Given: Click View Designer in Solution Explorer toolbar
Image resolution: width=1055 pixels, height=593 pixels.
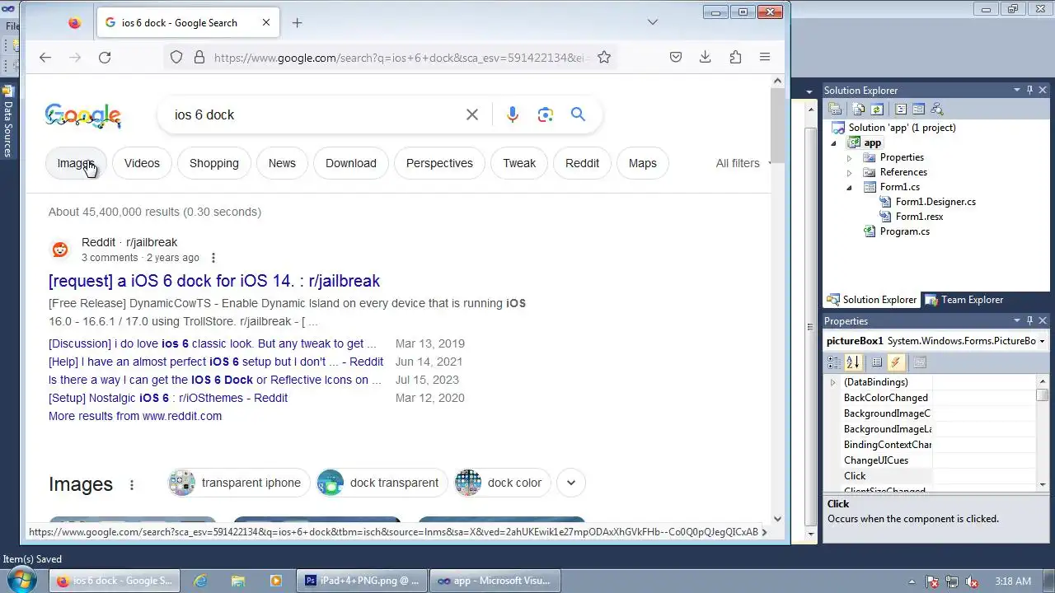Looking at the screenshot, I should click(918, 109).
